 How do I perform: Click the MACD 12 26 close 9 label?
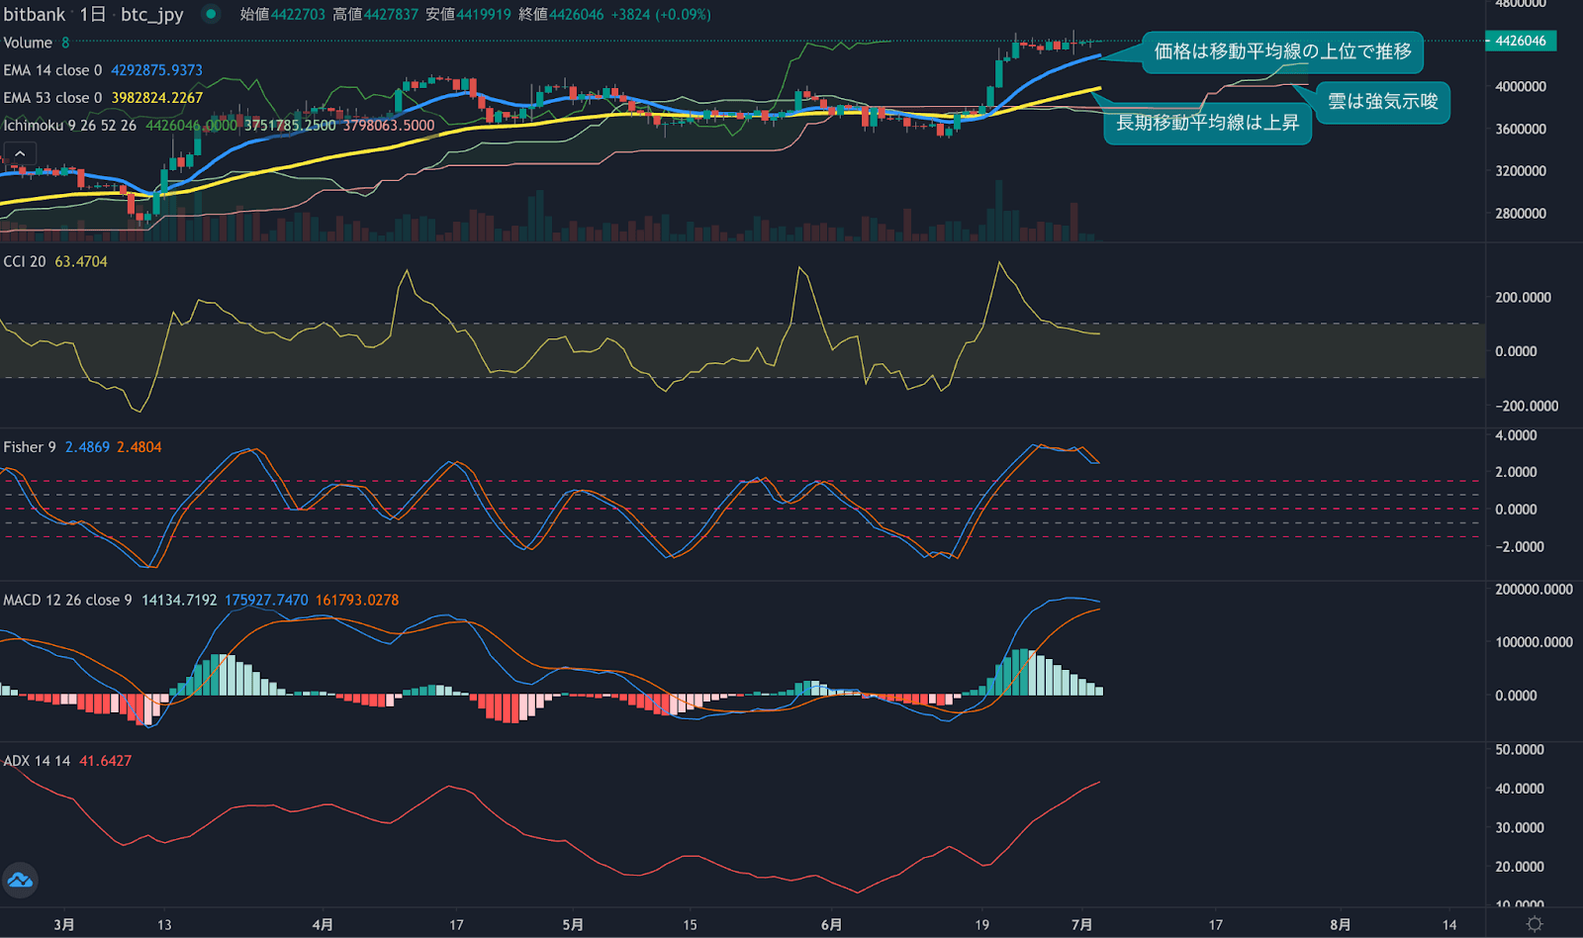[x=67, y=600]
